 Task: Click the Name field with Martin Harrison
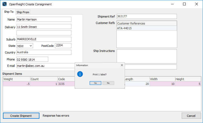click(44, 19)
